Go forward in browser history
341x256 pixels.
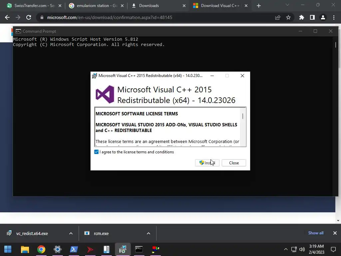click(x=18, y=17)
